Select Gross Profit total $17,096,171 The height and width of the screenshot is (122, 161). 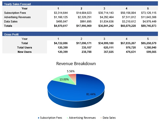pos(84,43)
